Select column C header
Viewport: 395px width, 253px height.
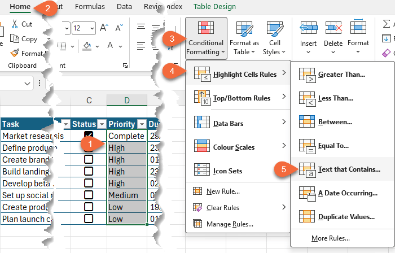(x=89, y=100)
